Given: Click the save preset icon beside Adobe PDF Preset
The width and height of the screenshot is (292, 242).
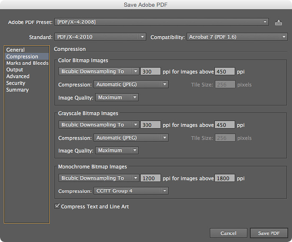Looking at the screenshot, I should pyautogui.click(x=279, y=22).
